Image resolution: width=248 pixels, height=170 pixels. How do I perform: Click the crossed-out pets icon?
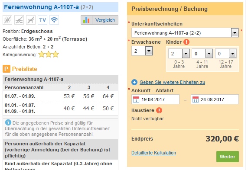pyautogui.click(x=31, y=20)
